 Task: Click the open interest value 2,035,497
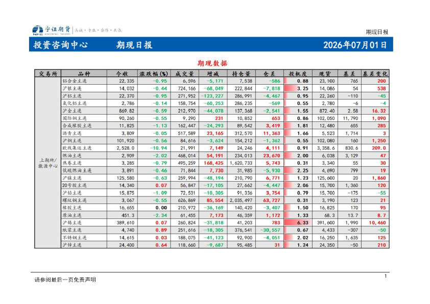pos(241,200)
